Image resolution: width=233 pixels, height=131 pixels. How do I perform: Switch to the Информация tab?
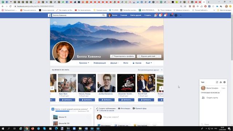[x=99, y=63]
